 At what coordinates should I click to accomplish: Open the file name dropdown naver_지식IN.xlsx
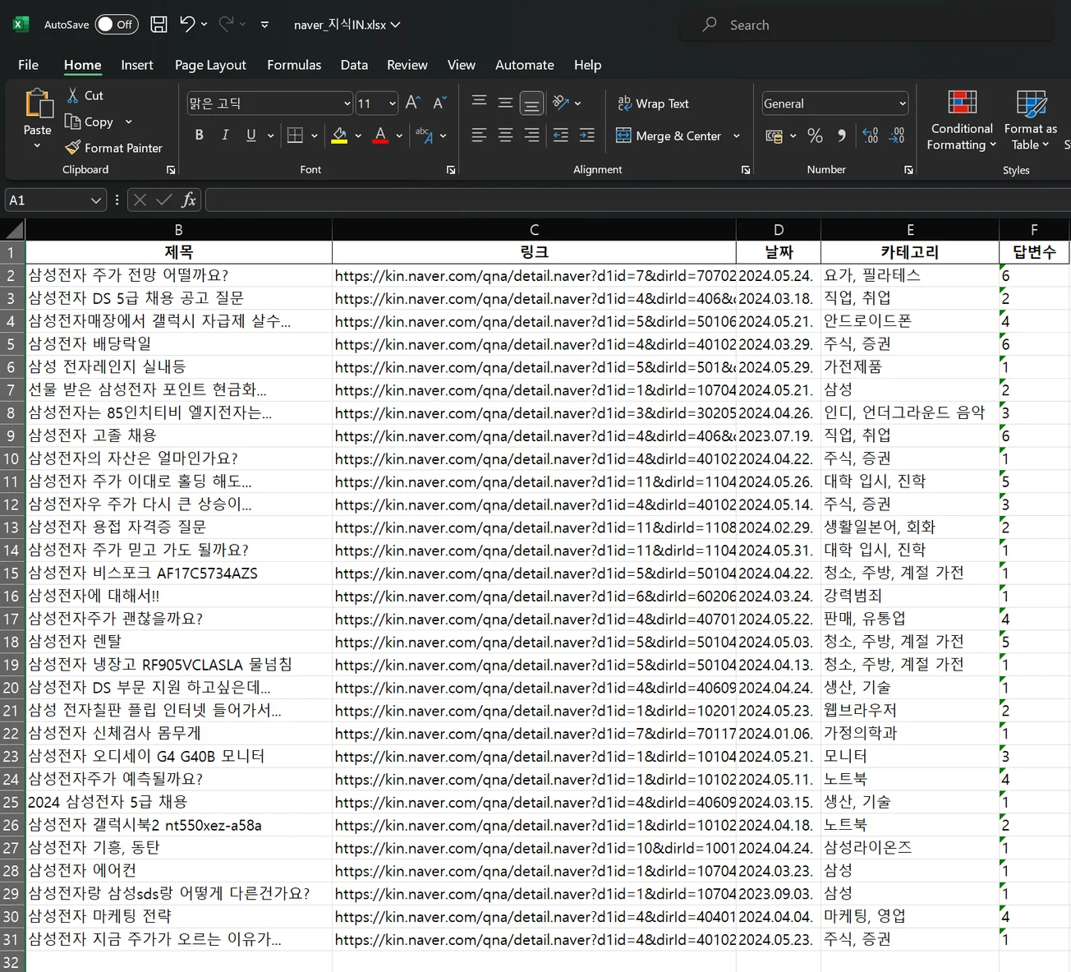tap(347, 25)
